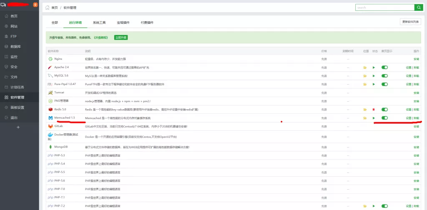This screenshot has width=427, height=210.
Task: Click 设置 for Memcached 1.5
Action: (409, 118)
